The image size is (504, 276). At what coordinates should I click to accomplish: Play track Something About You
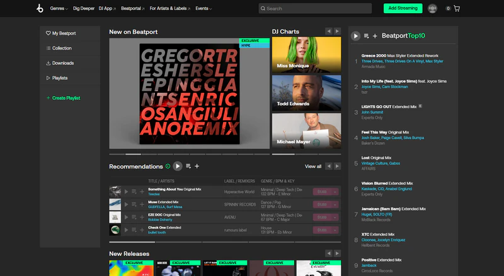point(127,192)
